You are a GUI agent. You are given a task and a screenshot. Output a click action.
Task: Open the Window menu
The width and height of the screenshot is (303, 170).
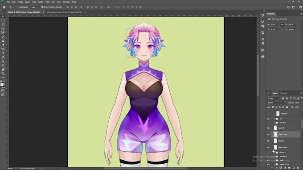pyautogui.click(x=66, y=2)
